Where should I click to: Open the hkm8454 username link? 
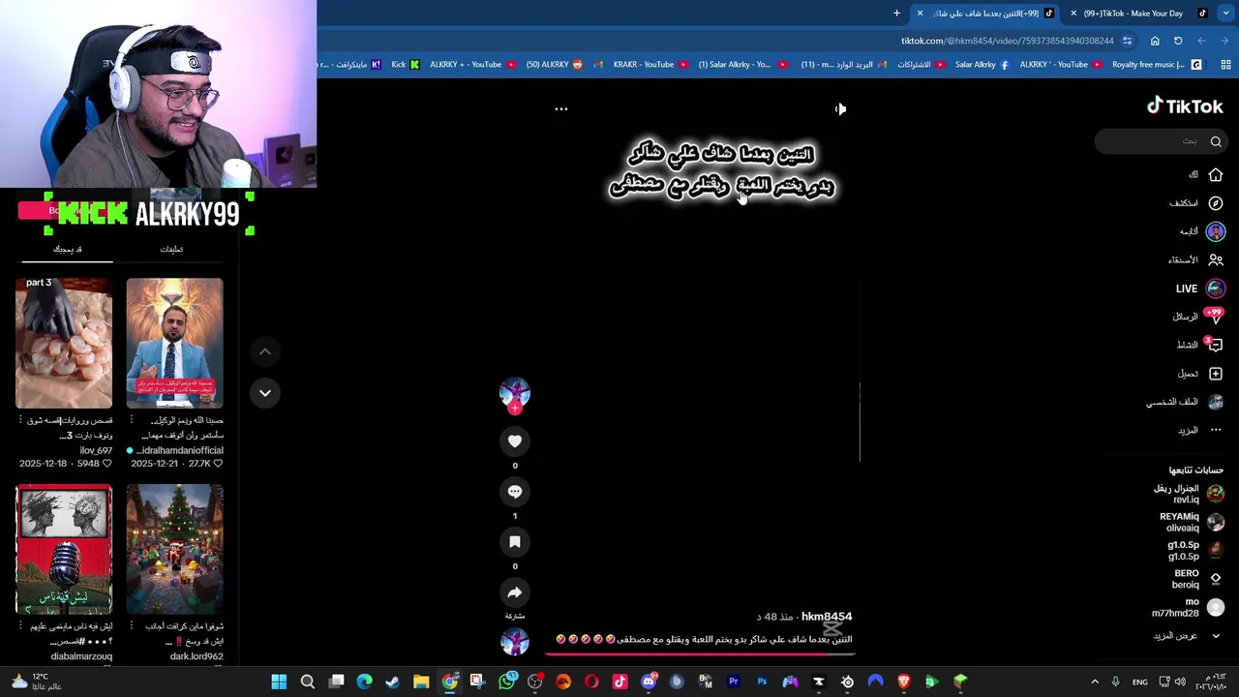tap(827, 617)
